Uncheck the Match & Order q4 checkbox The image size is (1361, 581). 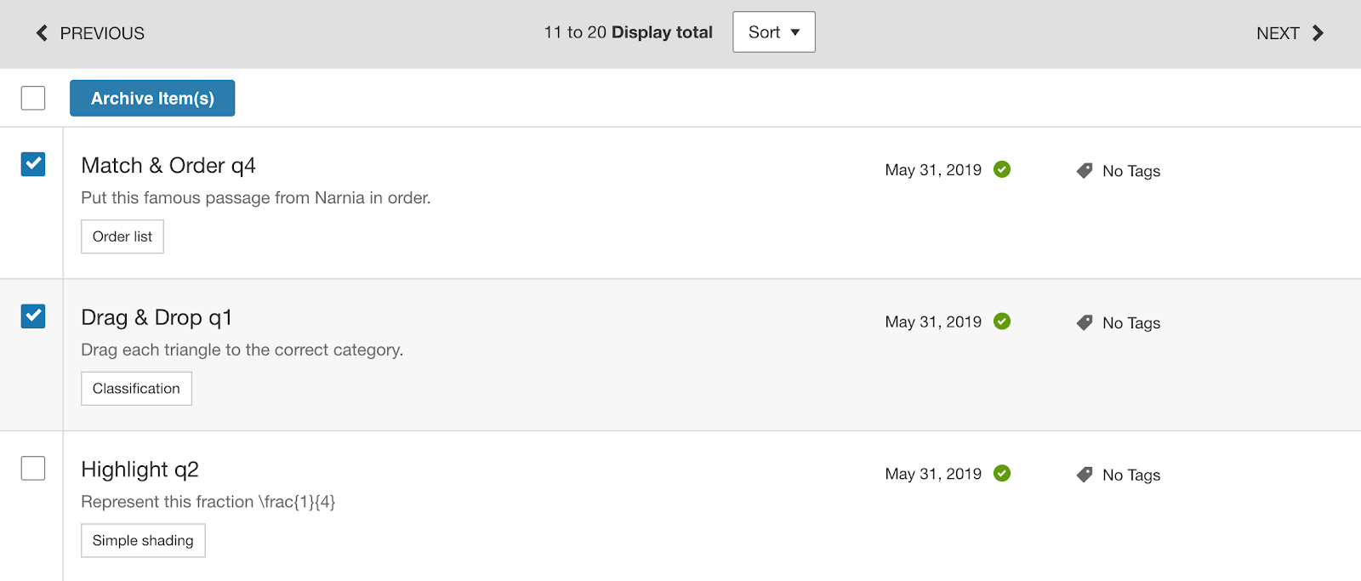[x=33, y=164]
